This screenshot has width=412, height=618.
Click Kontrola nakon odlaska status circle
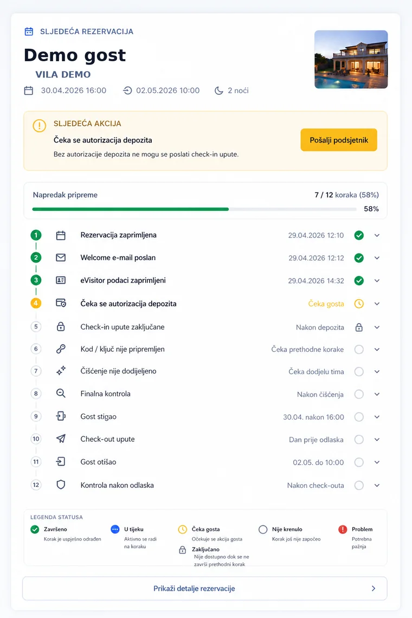[x=359, y=485]
